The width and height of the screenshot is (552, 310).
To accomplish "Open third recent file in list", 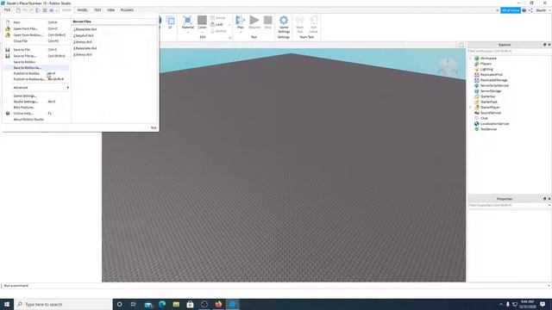I will tap(83, 42).
